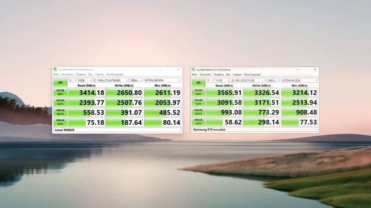Start RND4K Q1T1 test in Lexar NM620 window
The height and width of the screenshot is (208, 371).
(x=60, y=122)
